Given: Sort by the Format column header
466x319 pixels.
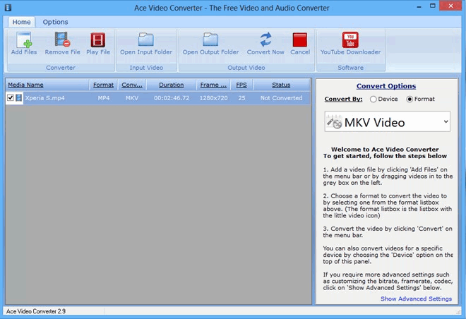Looking at the screenshot, I should click(103, 85).
